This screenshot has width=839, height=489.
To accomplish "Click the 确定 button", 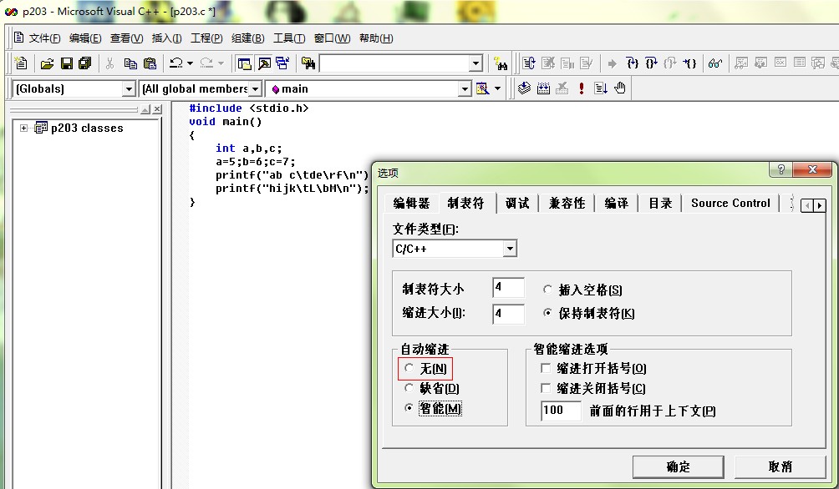I will [678, 466].
